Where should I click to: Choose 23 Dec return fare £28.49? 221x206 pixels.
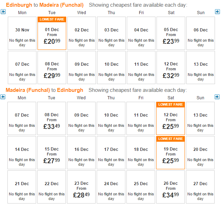(x=81, y=187)
